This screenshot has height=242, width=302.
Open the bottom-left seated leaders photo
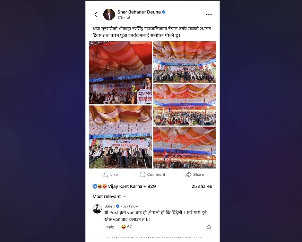click(x=120, y=137)
